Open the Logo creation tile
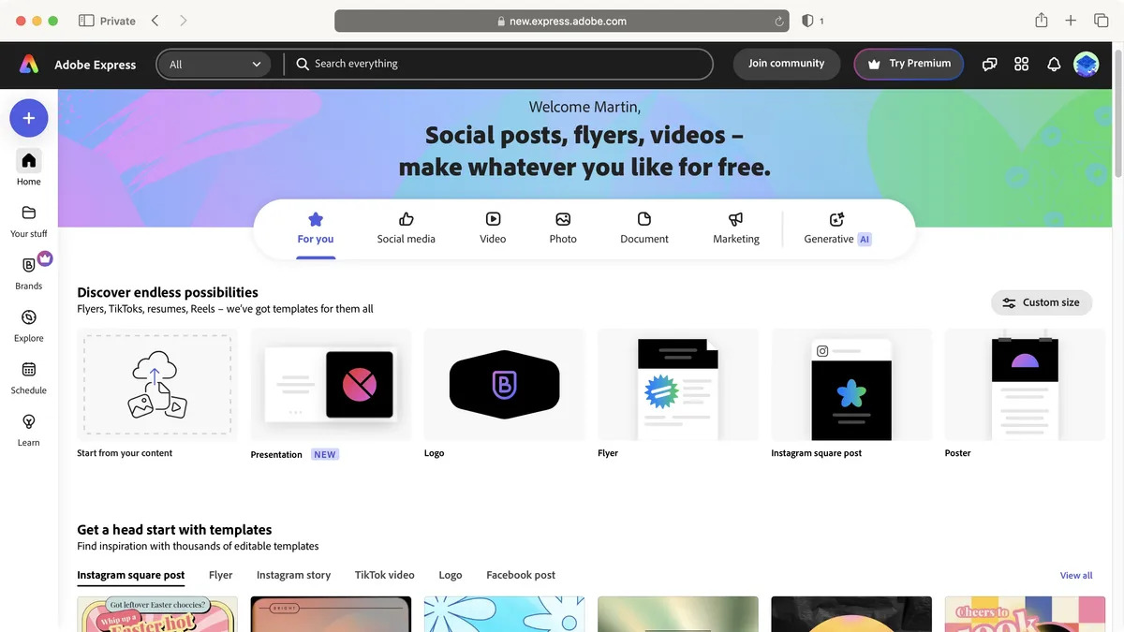This screenshot has height=632, width=1124. pos(504,384)
